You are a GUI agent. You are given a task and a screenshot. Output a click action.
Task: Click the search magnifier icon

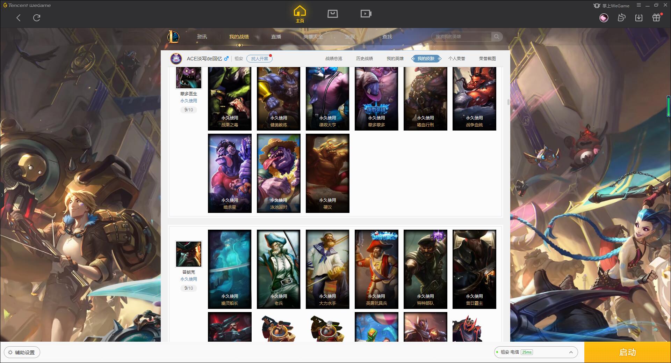click(496, 37)
